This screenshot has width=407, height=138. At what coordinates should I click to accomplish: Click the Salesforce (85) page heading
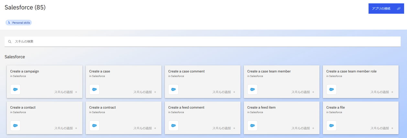point(25,7)
